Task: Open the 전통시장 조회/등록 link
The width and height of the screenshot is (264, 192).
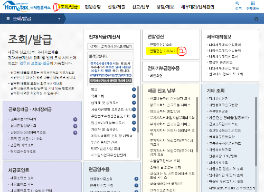Action: 223,156
